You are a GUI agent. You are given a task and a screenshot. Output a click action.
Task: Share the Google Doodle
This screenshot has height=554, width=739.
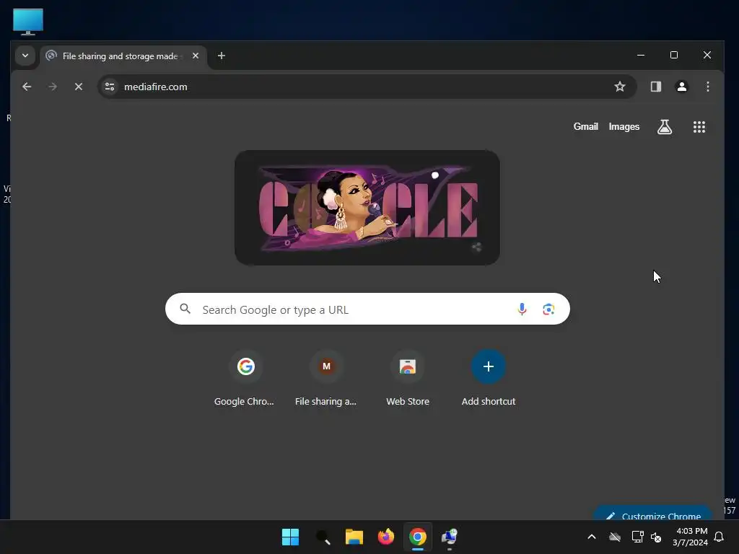click(476, 247)
